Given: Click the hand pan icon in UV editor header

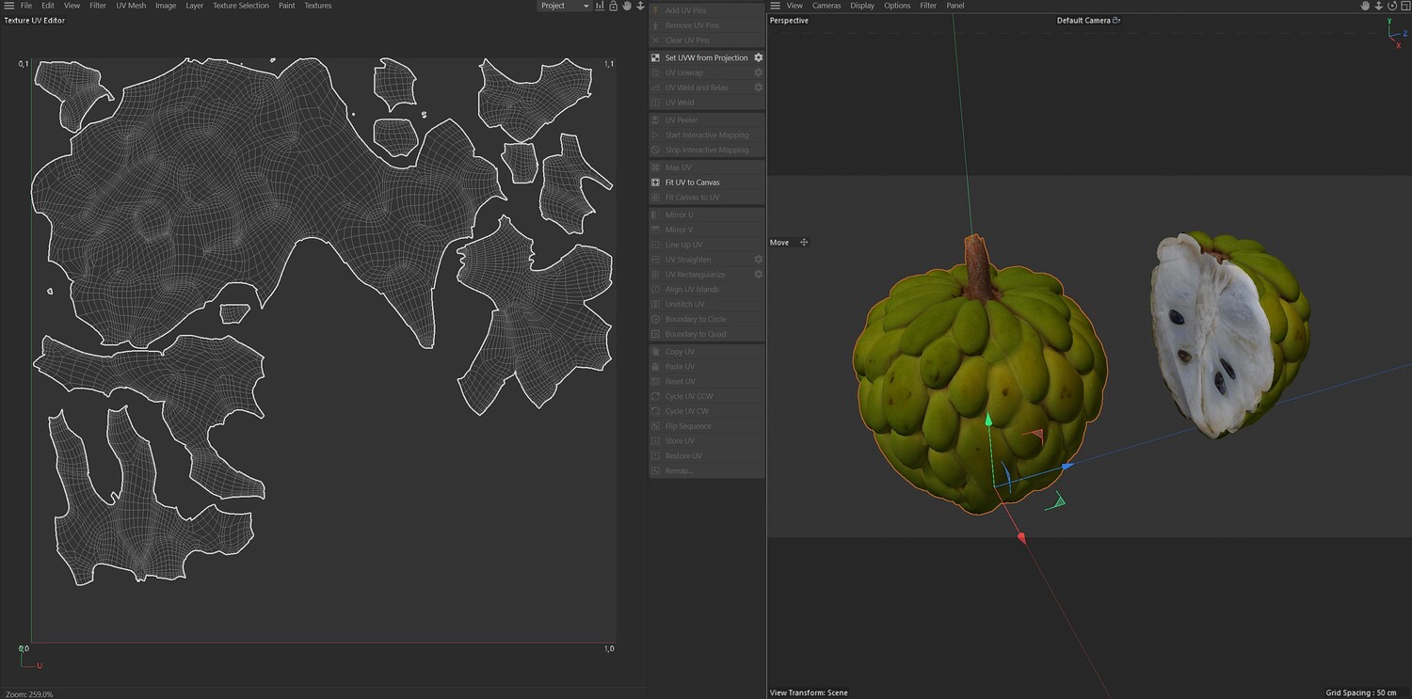Looking at the screenshot, I should click(627, 6).
